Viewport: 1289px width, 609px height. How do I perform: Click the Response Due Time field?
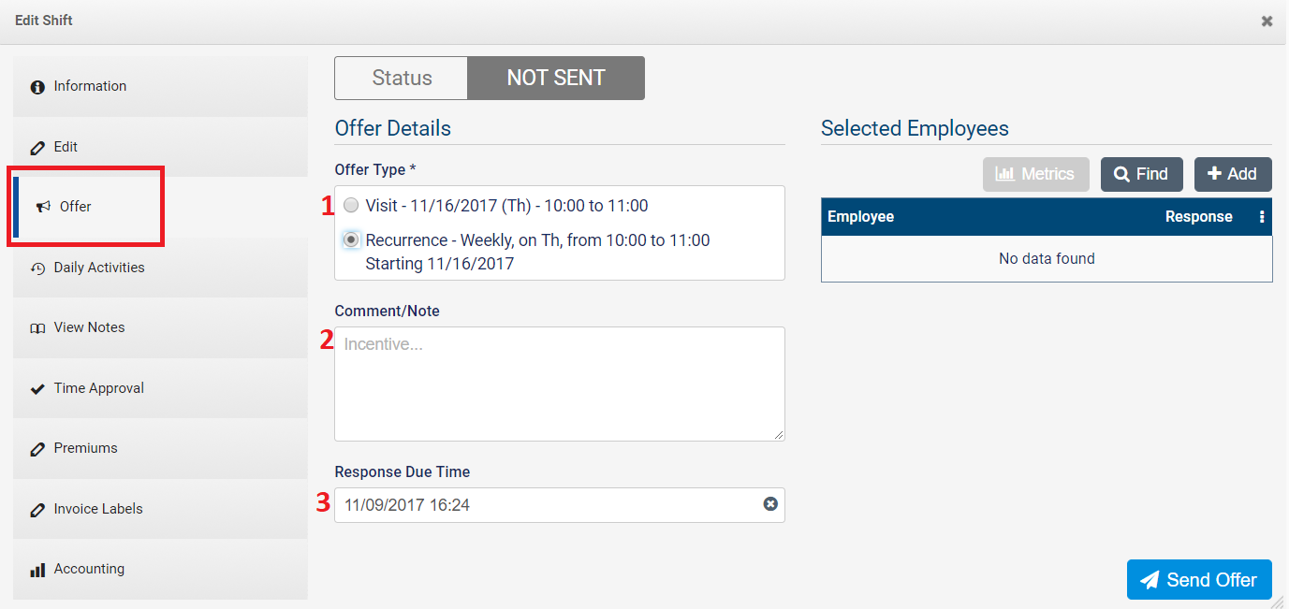pos(548,505)
